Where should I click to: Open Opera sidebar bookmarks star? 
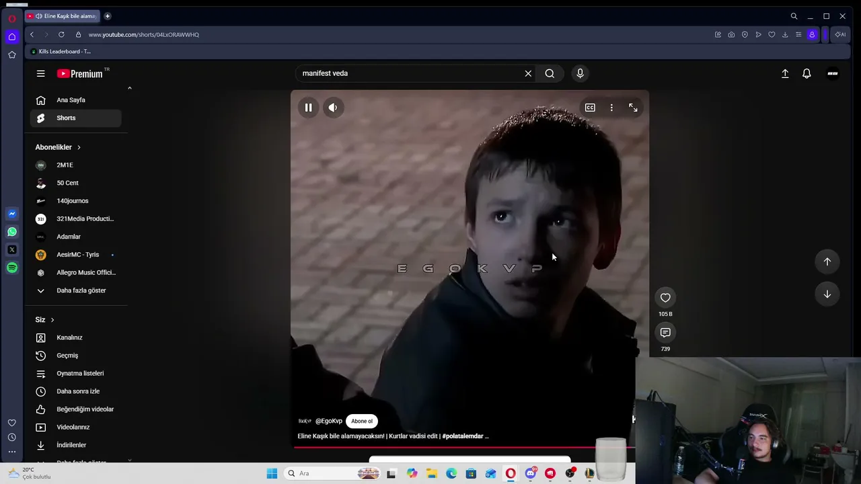click(12, 55)
